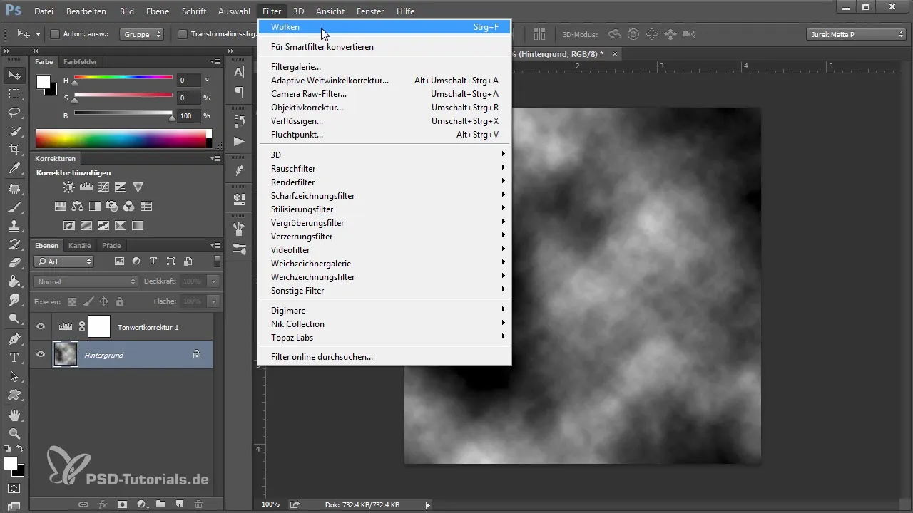913x513 pixels.
Task: Add Levels adjustment histogram icon
Action: [x=86, y=187]
